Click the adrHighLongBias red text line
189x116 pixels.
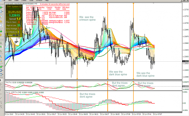click(59, 21)
